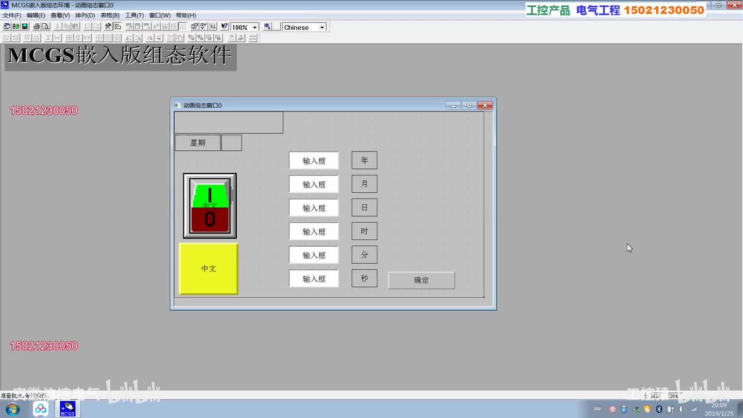Open the 文件(F) menu
This screenshot has width=743, height=418.
point(12,15)
